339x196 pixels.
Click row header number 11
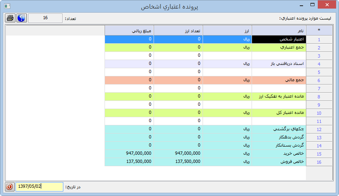pyautogui.click(x=319, y=121)
